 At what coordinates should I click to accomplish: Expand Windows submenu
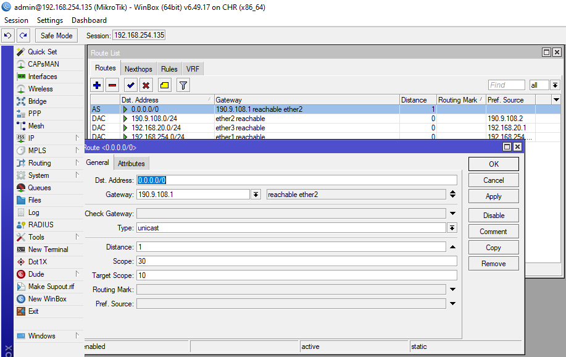click(x=77, y=335)
